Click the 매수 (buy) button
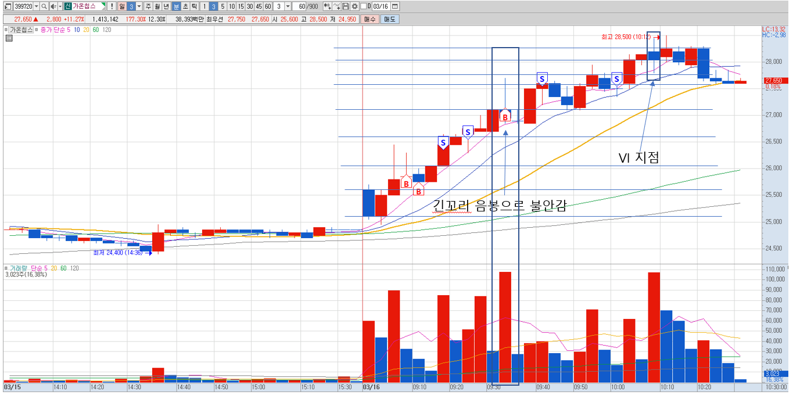 [369, 19]
